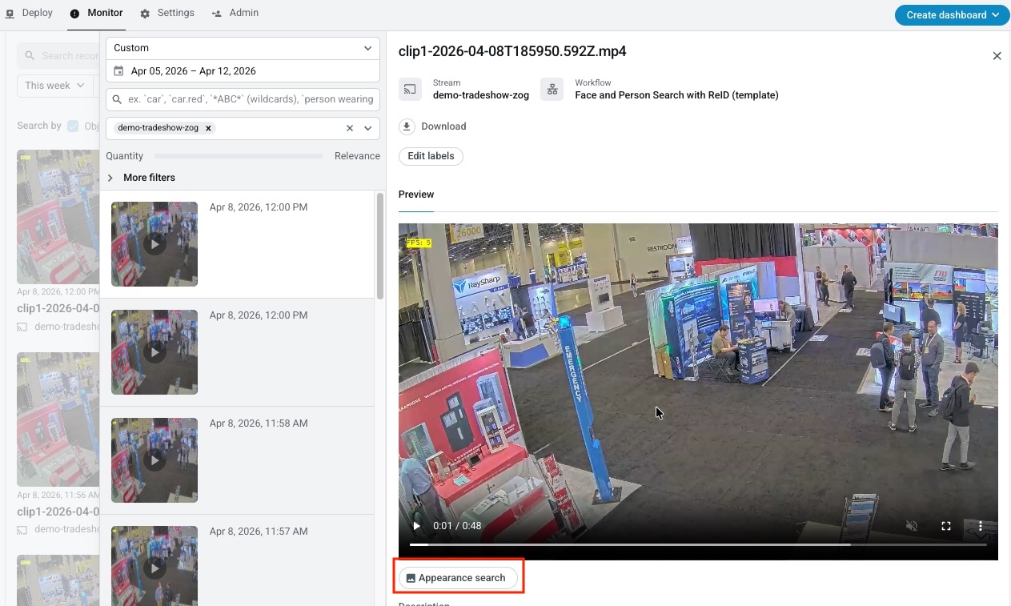Click the Workflow diagram icon
The height and width of the screenshot is (606, 1011).
point(552,89)
